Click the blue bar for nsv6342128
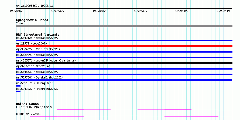The height and width of the screenshot is (120, 240). tap(124, 40)
